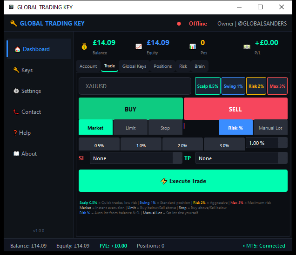
Task: Click the Balance money bag icon
Action: click(x=84, y=46)
